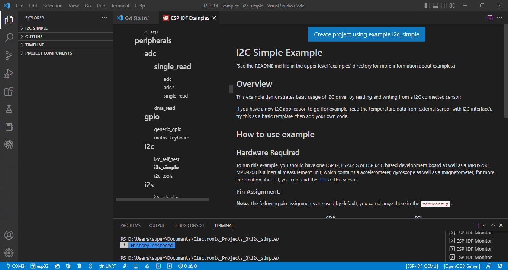Screen dimensions: 508x270
Task: Click the examples list horizontal scrollbar
Action: pos(162,200)
